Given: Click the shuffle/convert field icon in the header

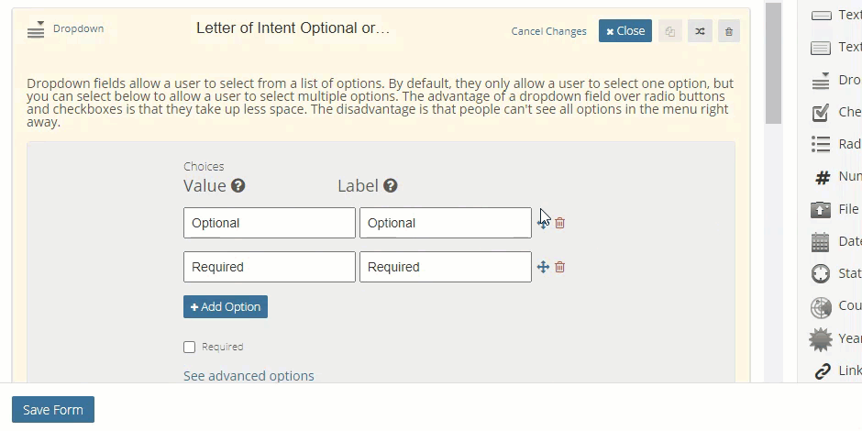Looking at the screenshot, I should tap(700, 31).
